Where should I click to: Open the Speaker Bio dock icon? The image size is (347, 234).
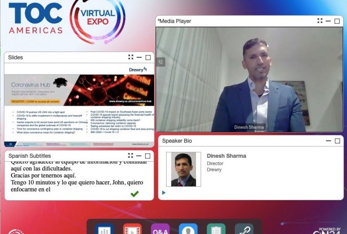point(188,229)
